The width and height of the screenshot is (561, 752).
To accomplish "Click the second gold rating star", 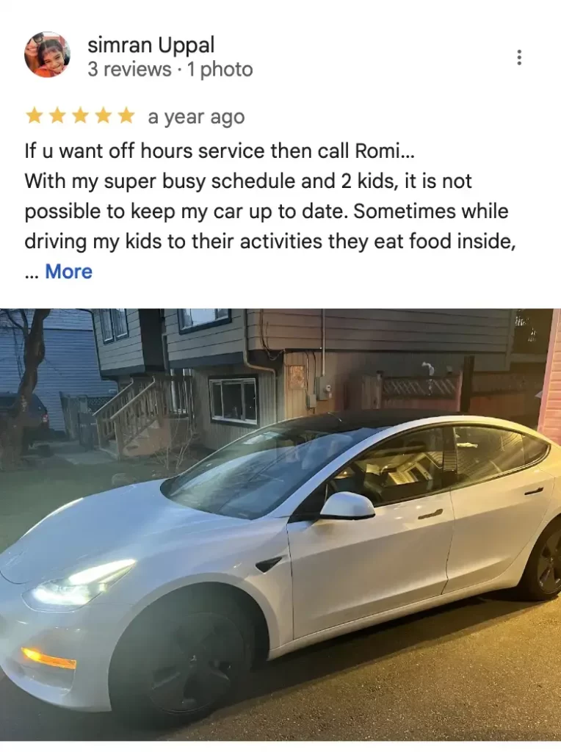I will click(57, 116).
